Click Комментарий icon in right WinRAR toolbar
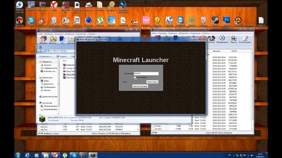 tap(245, 39)
